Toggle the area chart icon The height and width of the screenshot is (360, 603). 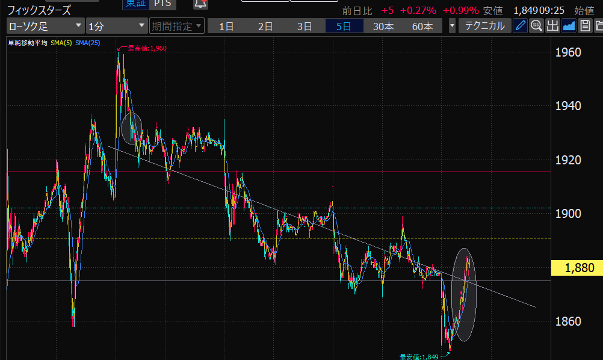click(568, 26)
